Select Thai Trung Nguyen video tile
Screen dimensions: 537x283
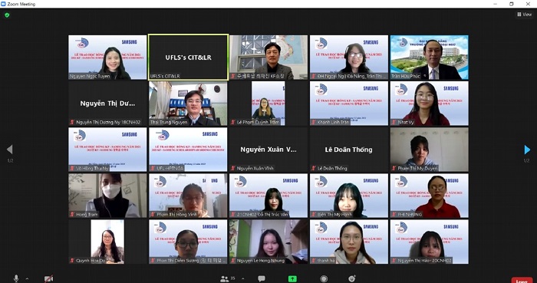(188, 104)
